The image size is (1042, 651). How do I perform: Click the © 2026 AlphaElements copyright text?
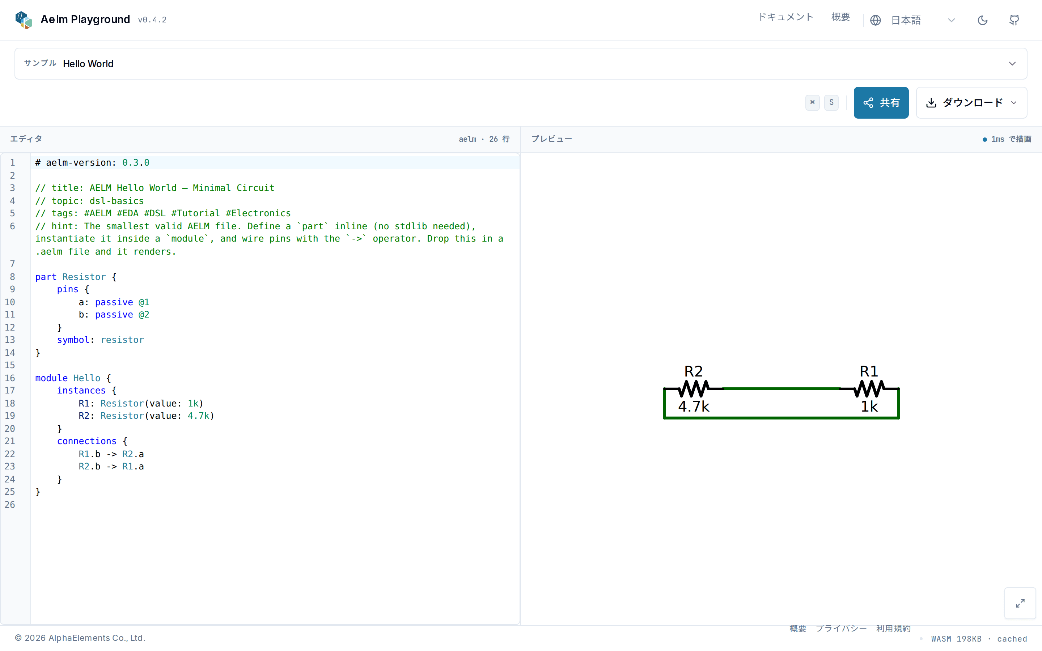click(80, 638)
